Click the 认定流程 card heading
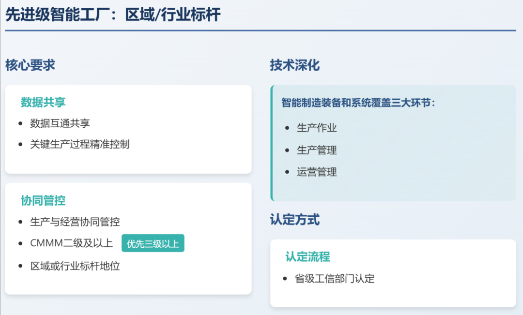 (308, 256)
